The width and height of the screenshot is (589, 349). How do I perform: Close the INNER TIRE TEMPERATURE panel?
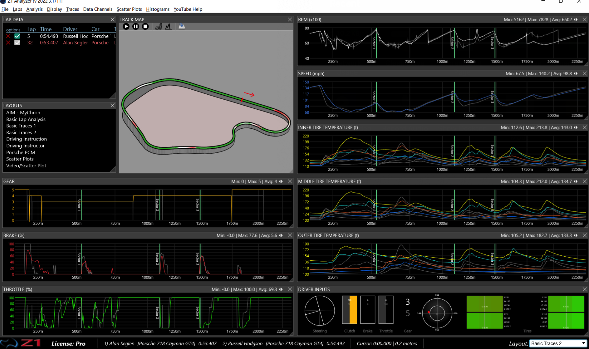tap(585, 127)
